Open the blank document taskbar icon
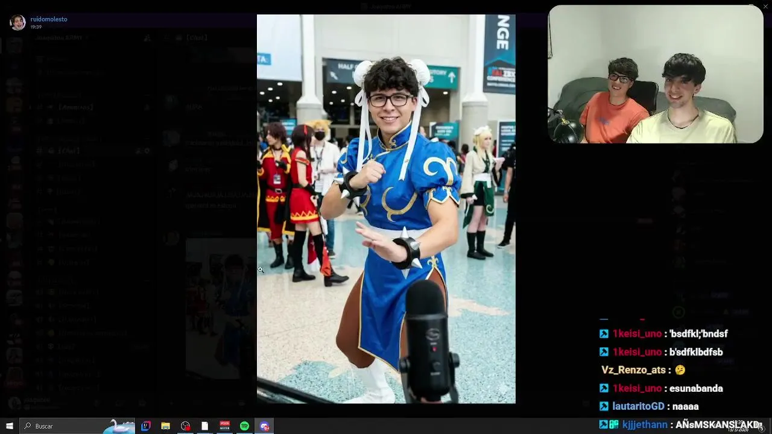The height and width of the screenshot is (434, 772). coord(204,426)
